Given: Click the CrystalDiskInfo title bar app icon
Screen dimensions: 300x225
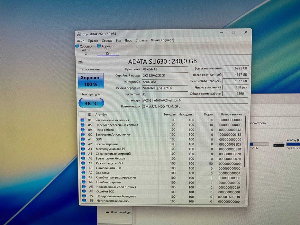Looking at the screenshot, I should [x=79, y=34].
